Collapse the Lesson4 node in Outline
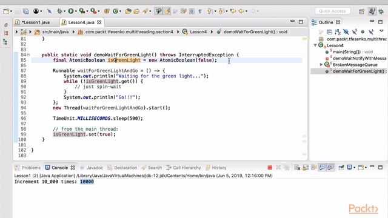Screen dimensions: 388x218 [315, 45]
